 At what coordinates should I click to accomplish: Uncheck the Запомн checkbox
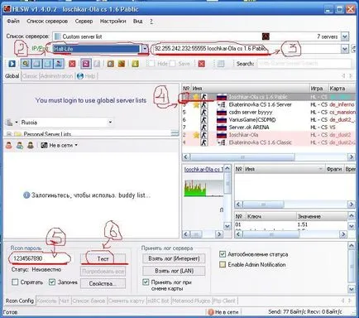[x=52, y=282]
